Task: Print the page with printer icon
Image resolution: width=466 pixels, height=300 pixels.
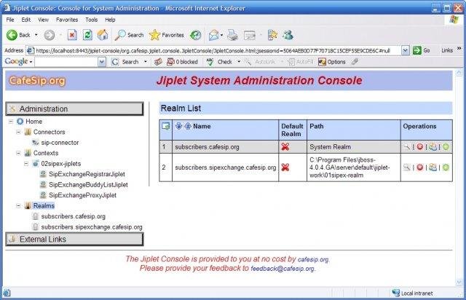Action: [232, 35]
